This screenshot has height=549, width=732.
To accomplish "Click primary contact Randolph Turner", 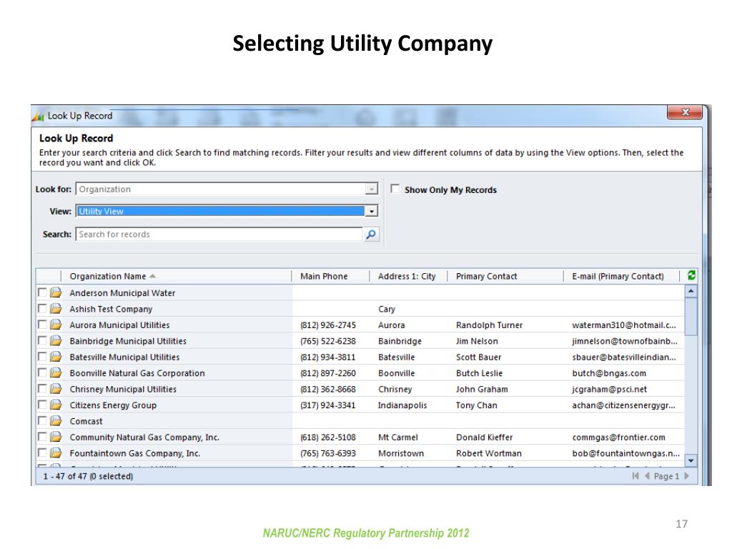I will pyautogui.click(x=489, y=325).
